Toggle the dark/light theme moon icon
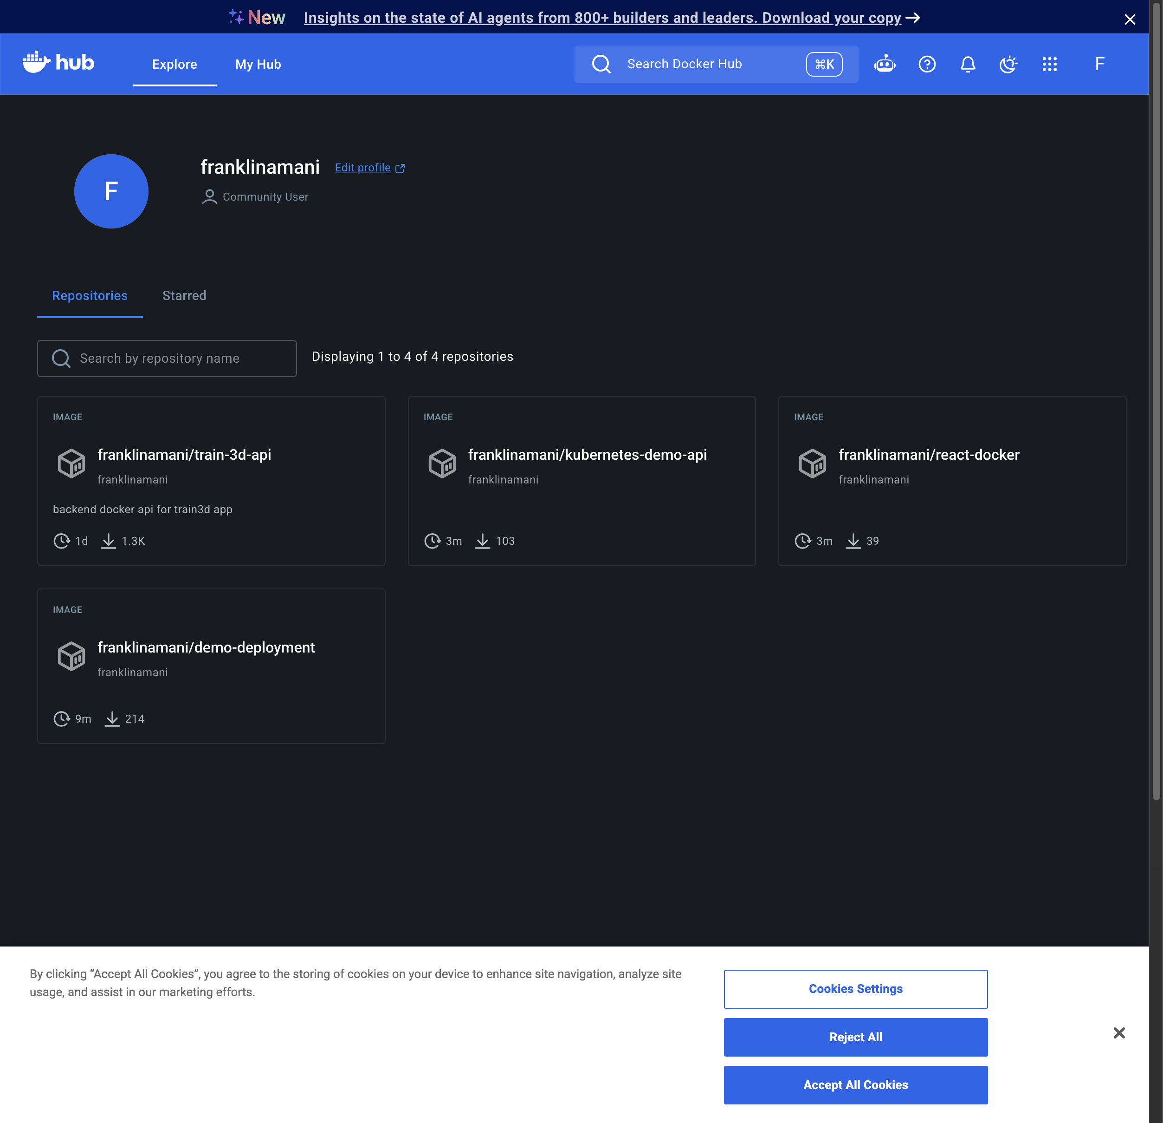Viewport: 1163px width, 1123px height. [x=1008, y=64]
